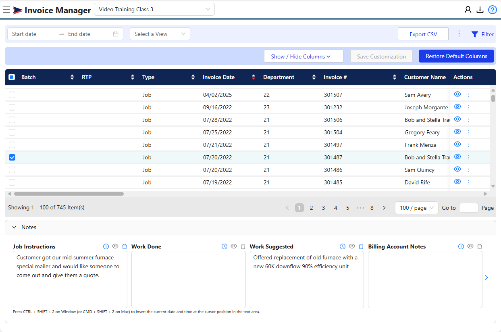Open the hamburger navigation menu
Viewport: 501px width, 332px height.
pyautogui.click(x=6, y=10)
